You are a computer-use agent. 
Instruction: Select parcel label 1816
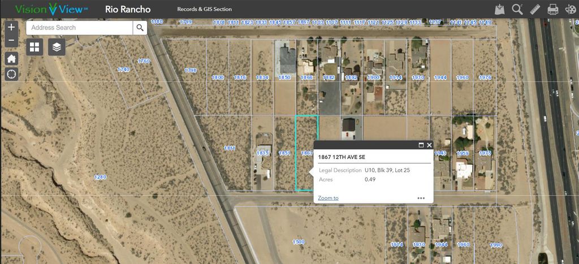(x=240, y=77)
